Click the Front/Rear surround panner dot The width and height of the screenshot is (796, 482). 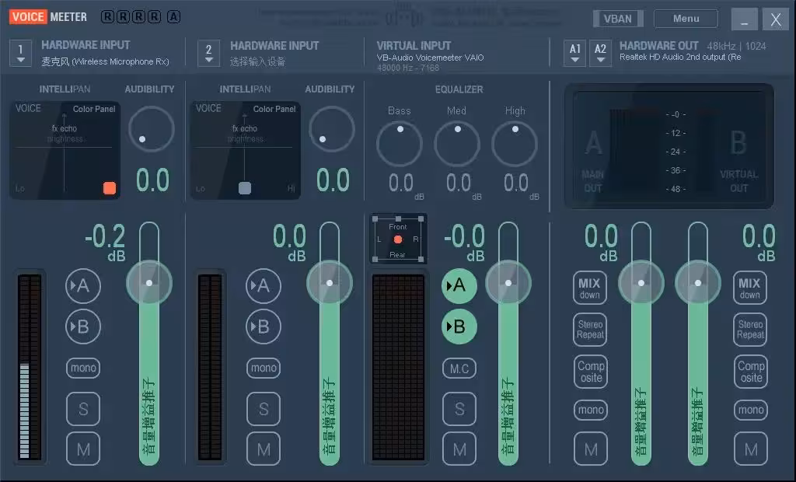point(398,239)
